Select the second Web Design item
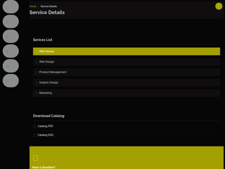The image size is (225, 169). coord(126,62)
